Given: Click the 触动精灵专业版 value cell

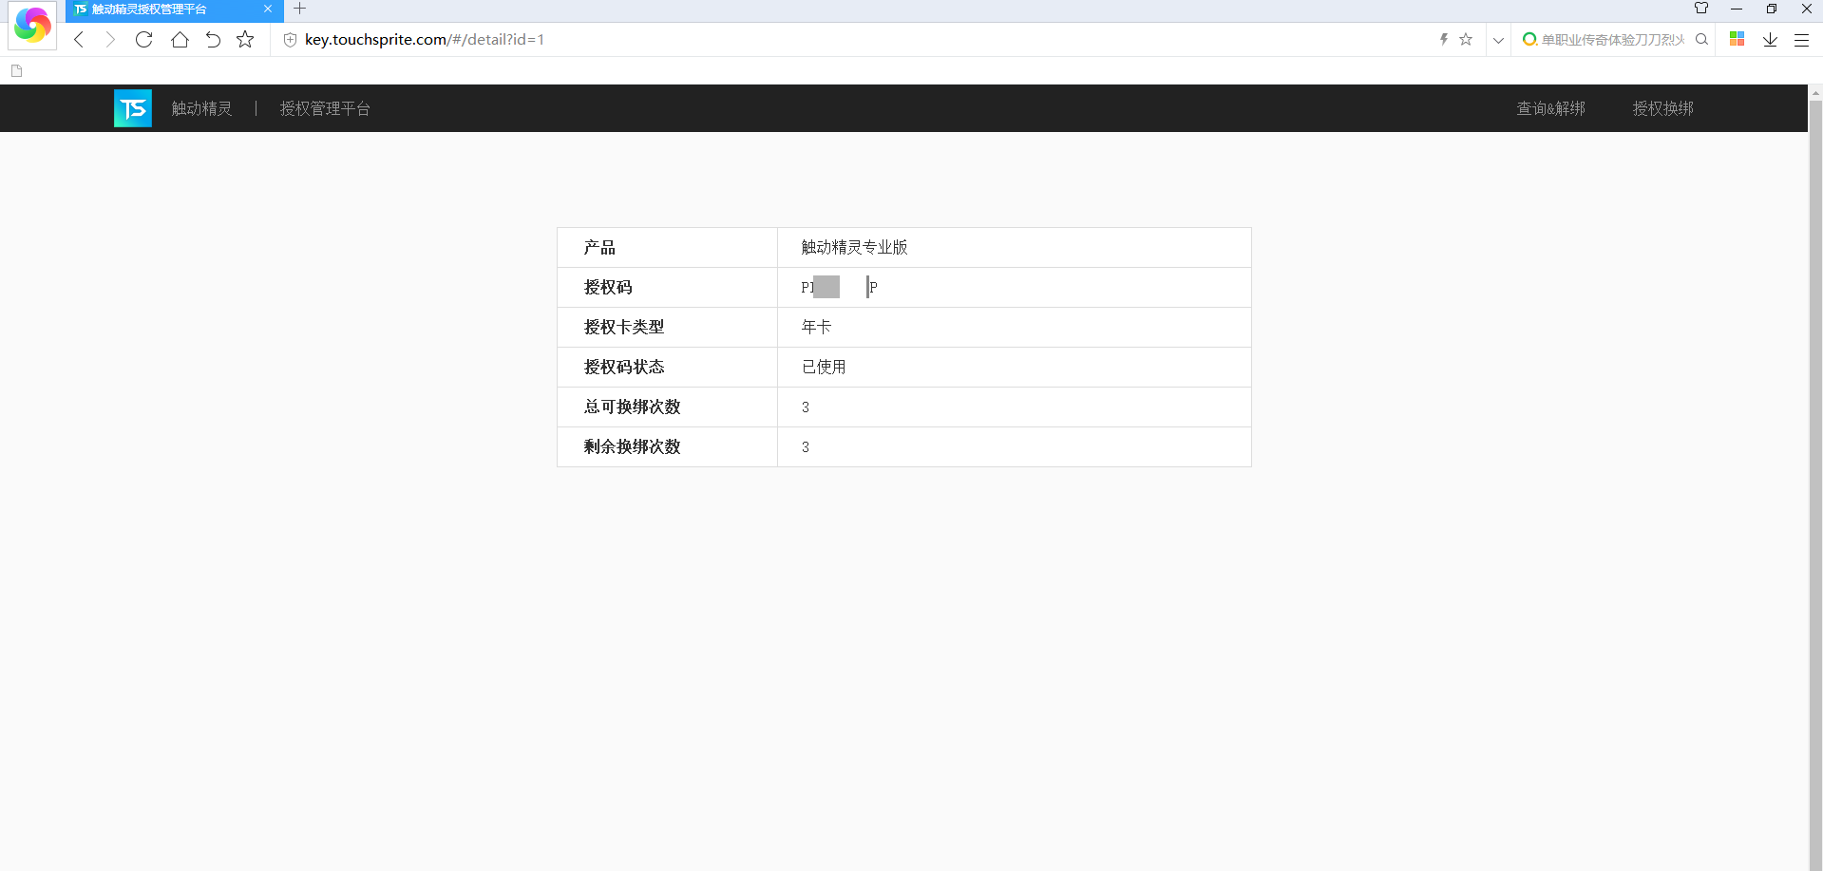Looking at the screenshot, I should [x=1014, y=248].
